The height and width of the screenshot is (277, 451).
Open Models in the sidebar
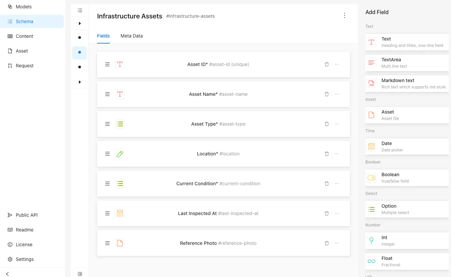[x=32, y=7]
